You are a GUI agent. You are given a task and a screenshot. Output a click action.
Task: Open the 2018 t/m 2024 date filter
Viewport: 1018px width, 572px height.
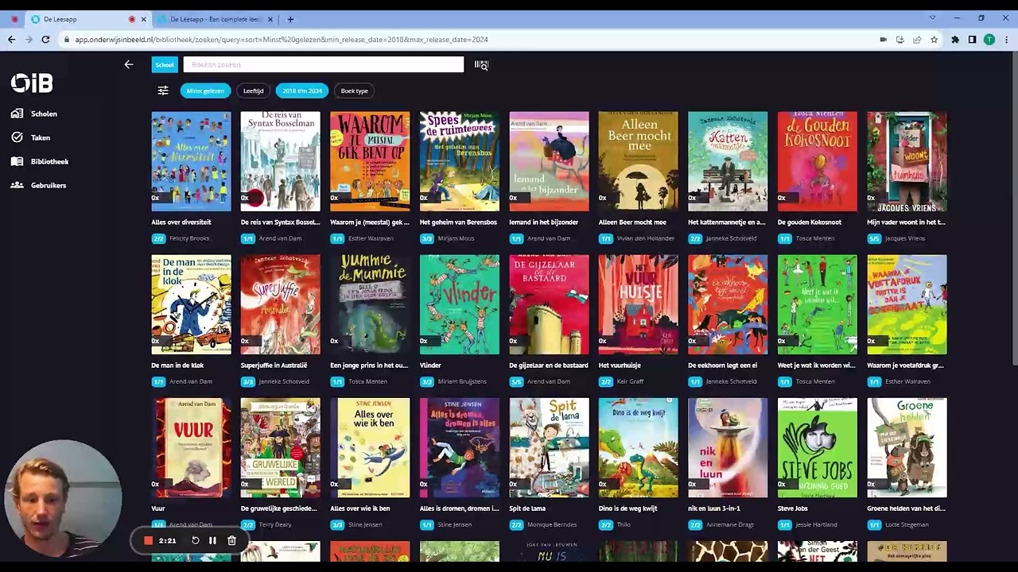click(x=302, y=91)
